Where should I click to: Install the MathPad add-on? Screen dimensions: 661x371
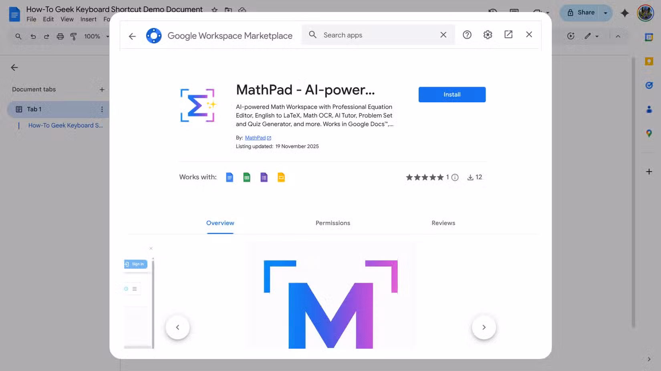[x=452, y=94]
